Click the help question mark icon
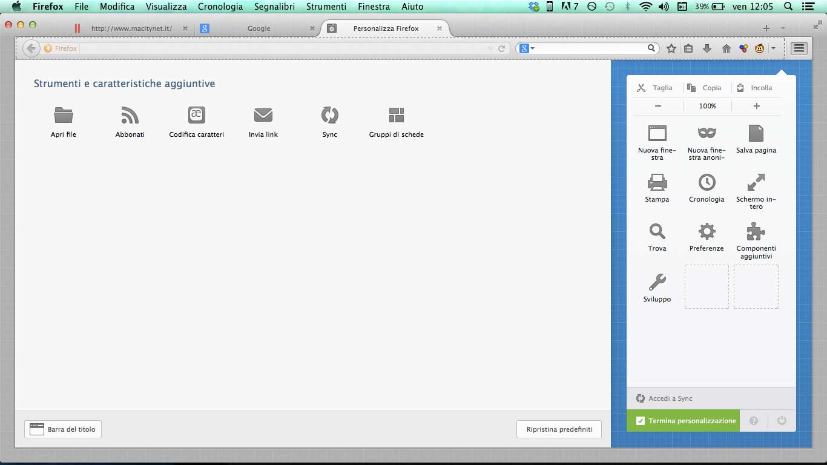 [x=754, y=421]
